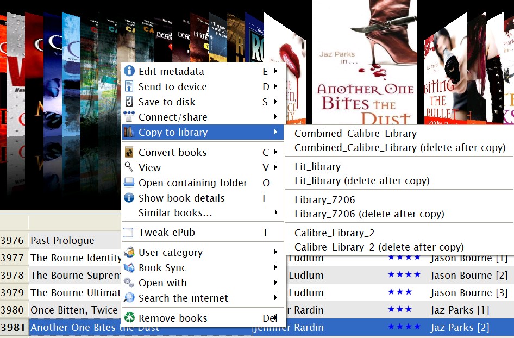Screen dimensions: 514x338
Task: Choose Edit metadata from context menu
Action: [x=203, y=71]
